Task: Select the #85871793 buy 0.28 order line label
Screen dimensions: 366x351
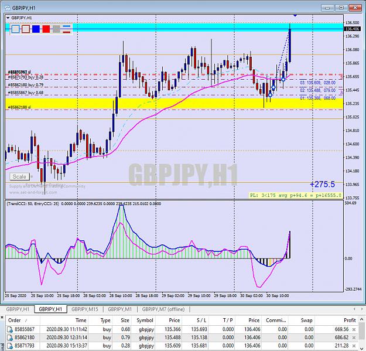Action: (x=26, y=77)
